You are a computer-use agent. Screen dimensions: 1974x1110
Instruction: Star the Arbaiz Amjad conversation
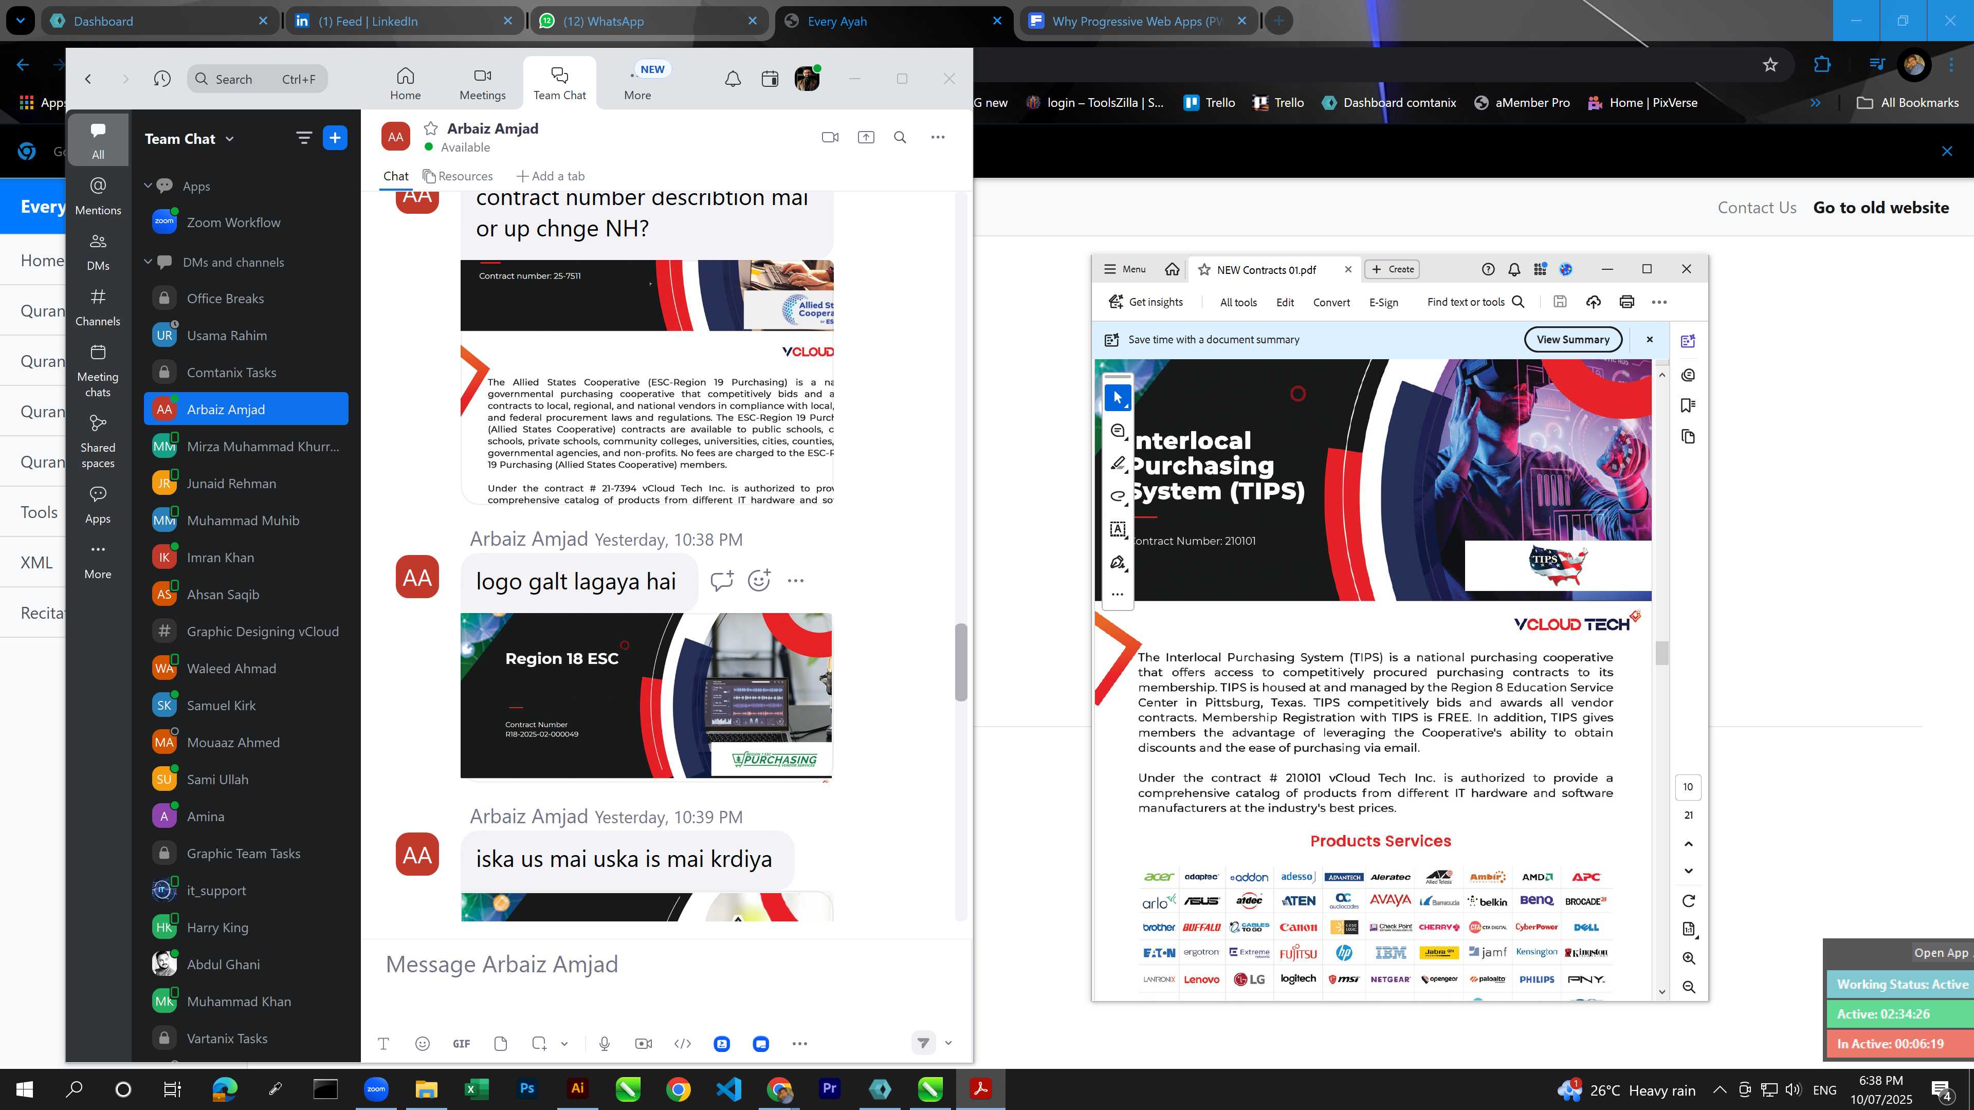click(431, 128)
